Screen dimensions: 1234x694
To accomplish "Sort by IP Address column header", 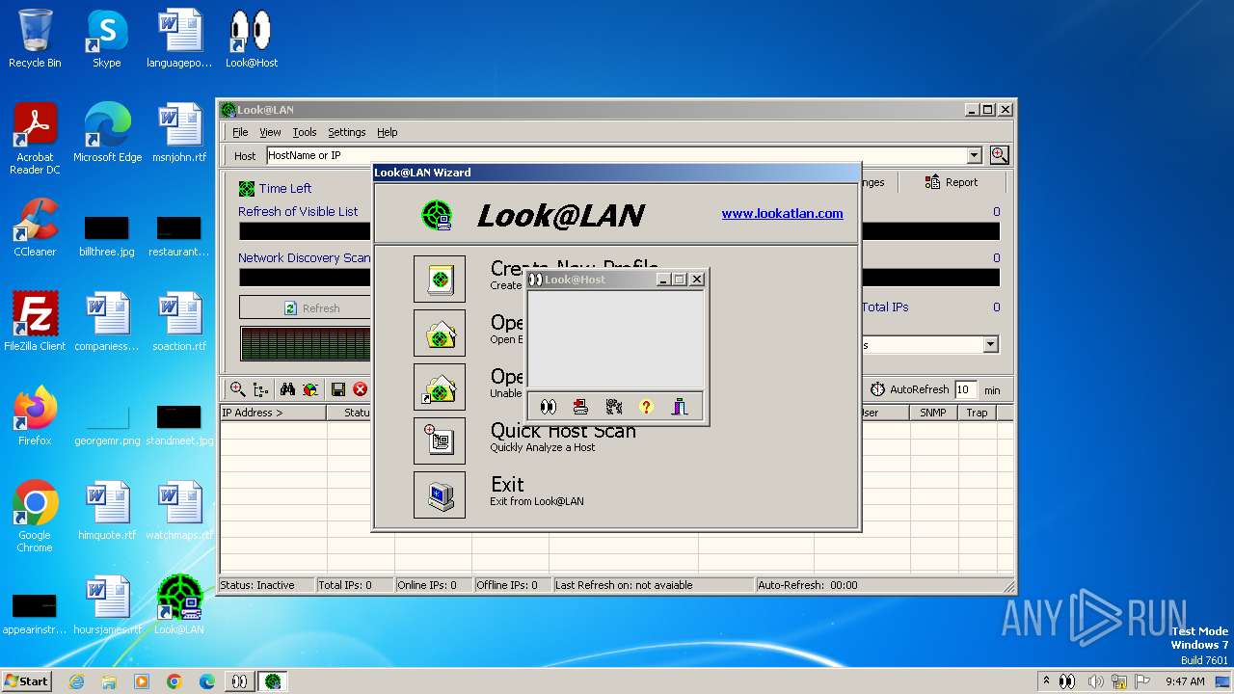I will [x=273, y=413].
